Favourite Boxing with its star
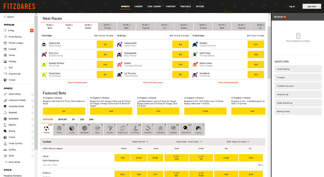324x177 pixels. point(33,132)
